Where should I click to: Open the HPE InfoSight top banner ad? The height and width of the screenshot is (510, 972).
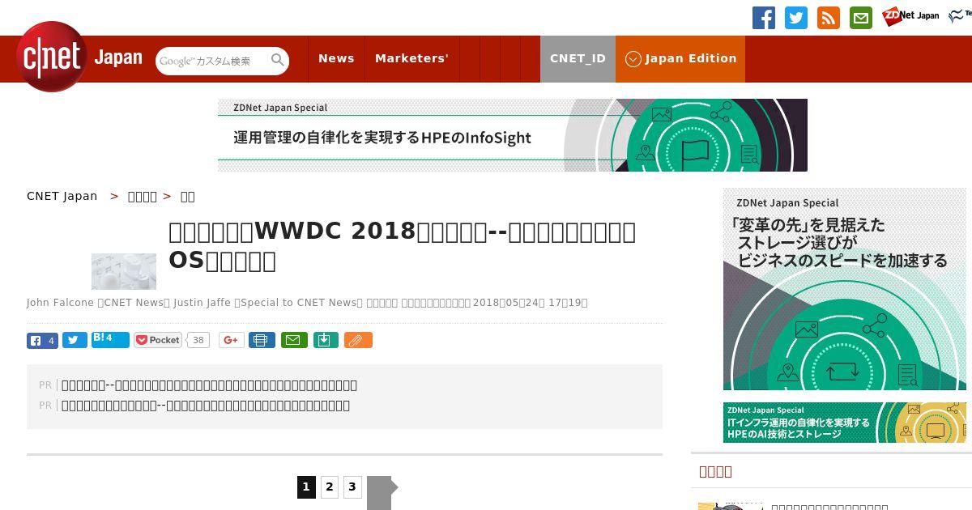coord(513,135)
